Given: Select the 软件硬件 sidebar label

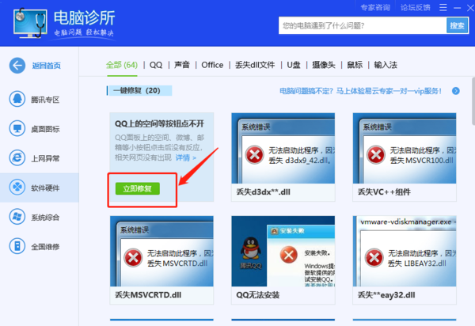Looking at the screenshot, I should click(x=45, y=188).
